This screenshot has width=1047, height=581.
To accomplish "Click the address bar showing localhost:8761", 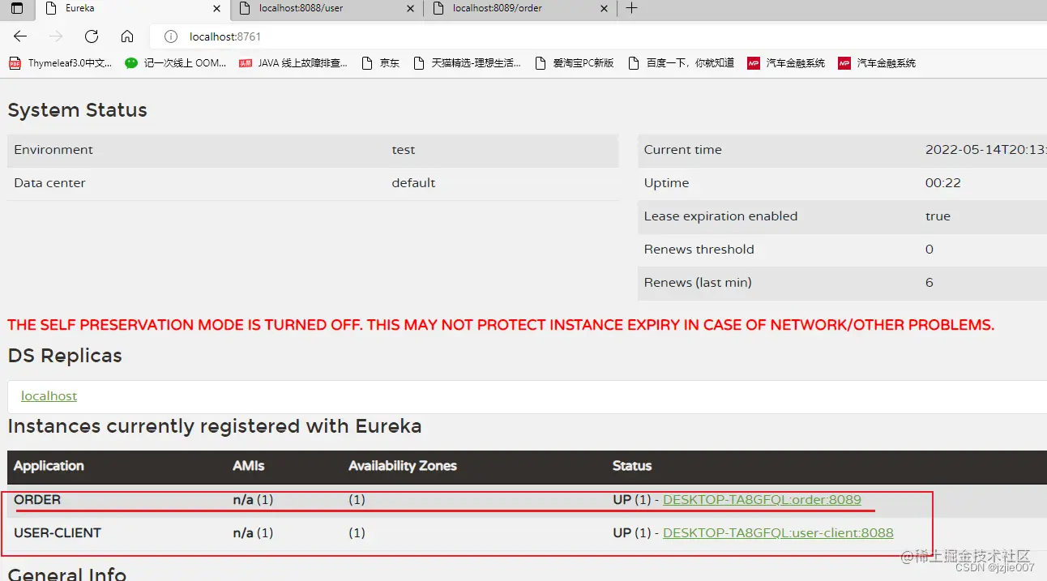I will click(x=600, y=36).
